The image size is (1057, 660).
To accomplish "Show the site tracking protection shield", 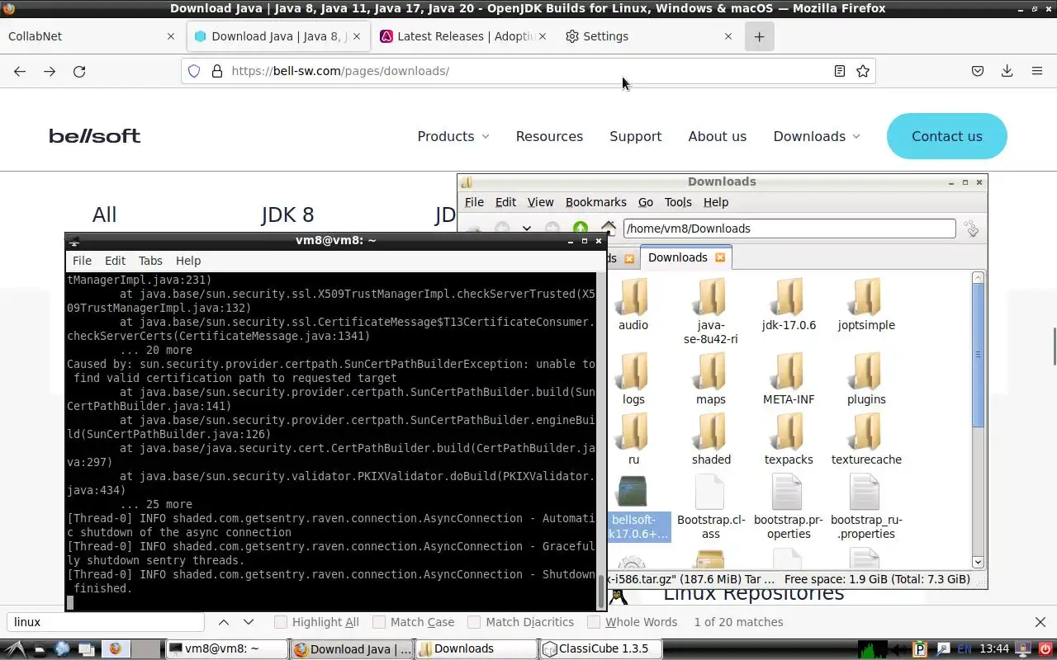I will coord(194,71).
